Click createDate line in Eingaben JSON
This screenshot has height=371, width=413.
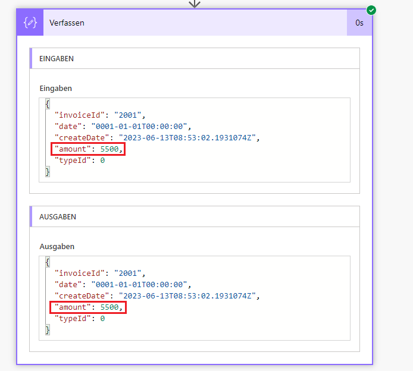click(x=157, y=138)
